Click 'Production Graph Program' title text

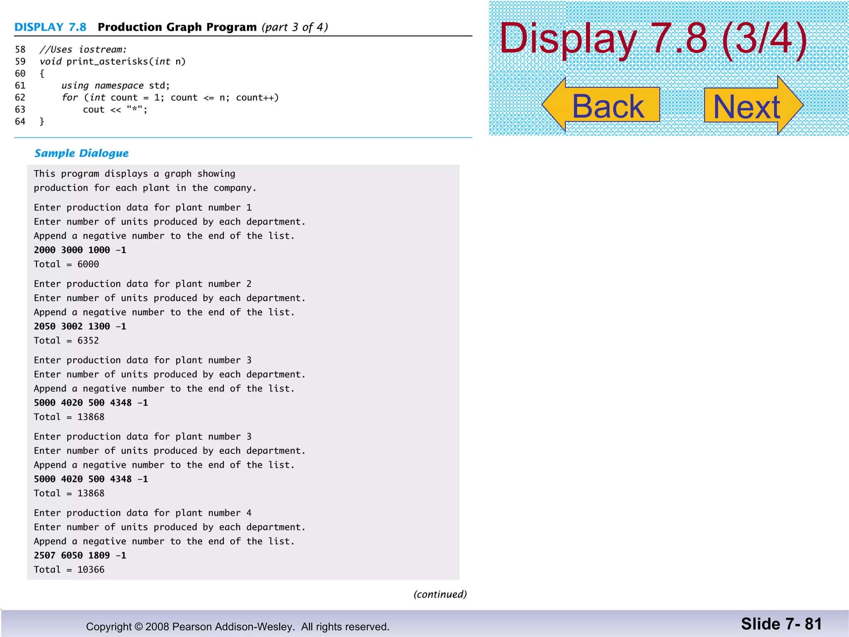pyautogui.click(x=177, y=27)
